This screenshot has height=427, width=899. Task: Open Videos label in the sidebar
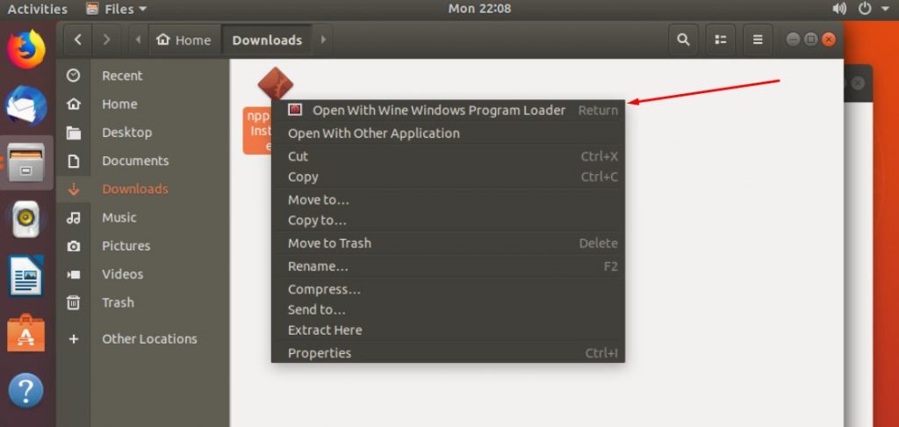click(123, 274)
